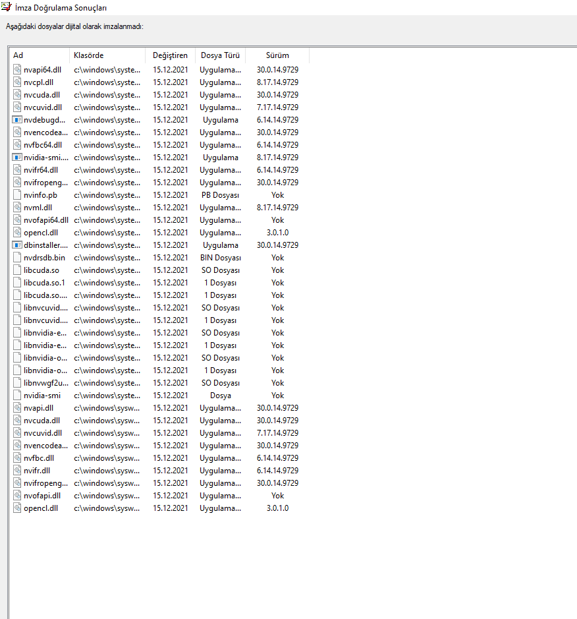Click the nvdebugd... file name

click(45, 119)
